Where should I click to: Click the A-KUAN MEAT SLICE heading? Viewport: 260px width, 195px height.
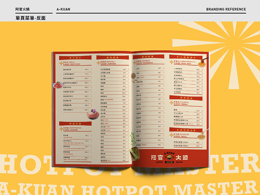[x=72, y=64]
